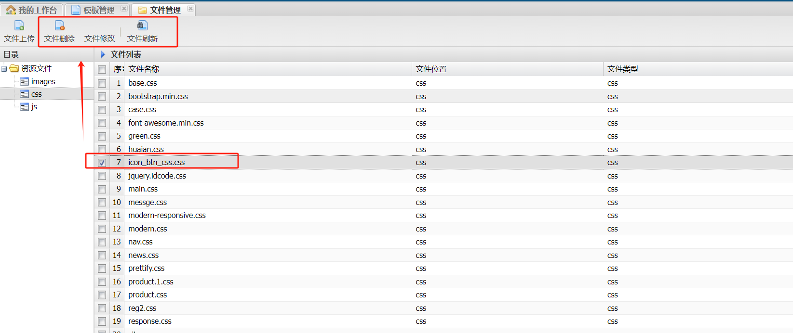Collapse the 资源文件 tree node
The image size is (793, 333).
pyautogui.click(x=4, y=69)
